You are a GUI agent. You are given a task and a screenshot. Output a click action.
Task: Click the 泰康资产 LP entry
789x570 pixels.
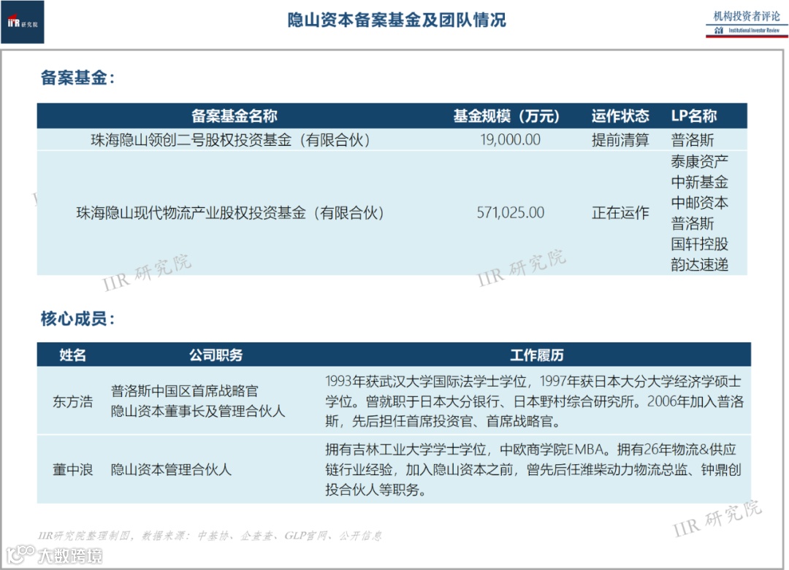click(699, 161)
